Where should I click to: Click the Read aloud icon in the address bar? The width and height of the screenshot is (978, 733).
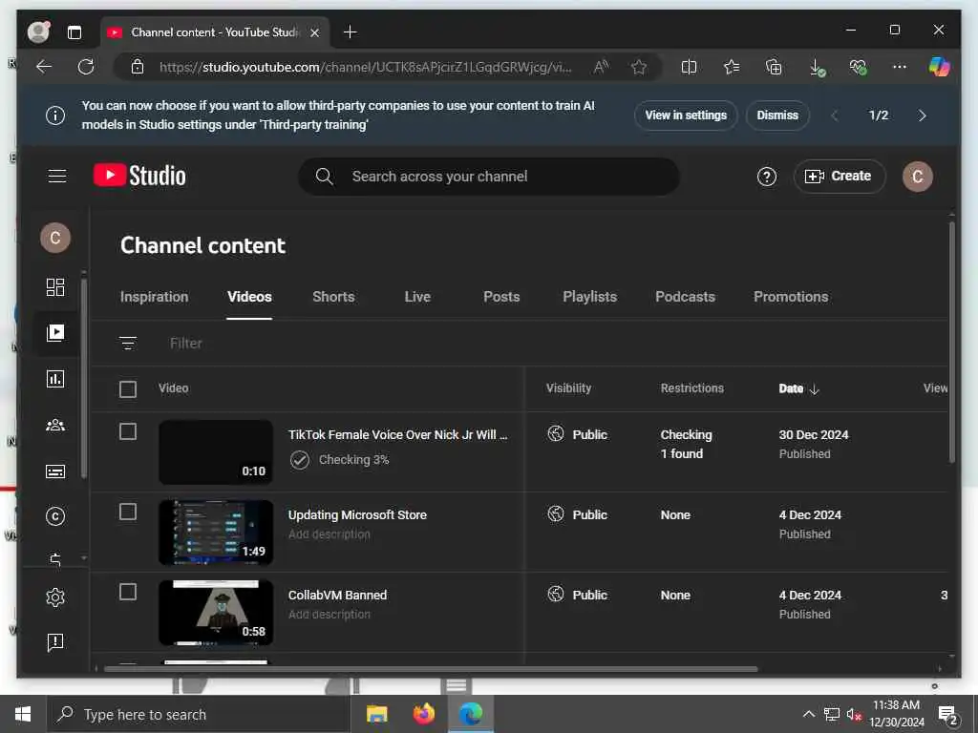[x=602, y=67]
